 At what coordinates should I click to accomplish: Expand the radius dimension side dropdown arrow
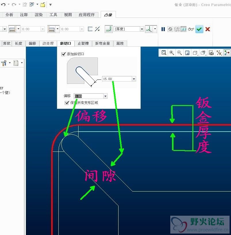coord(155,29)
